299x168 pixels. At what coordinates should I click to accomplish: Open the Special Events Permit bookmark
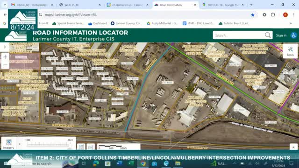coord(68,23)
